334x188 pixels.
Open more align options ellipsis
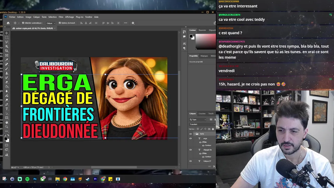126,23
